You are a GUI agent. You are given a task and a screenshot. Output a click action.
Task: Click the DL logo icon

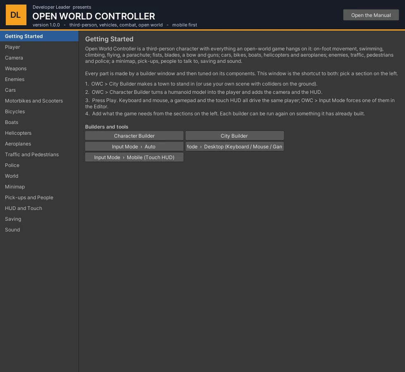pyautogui.click(x=16, y=15)
